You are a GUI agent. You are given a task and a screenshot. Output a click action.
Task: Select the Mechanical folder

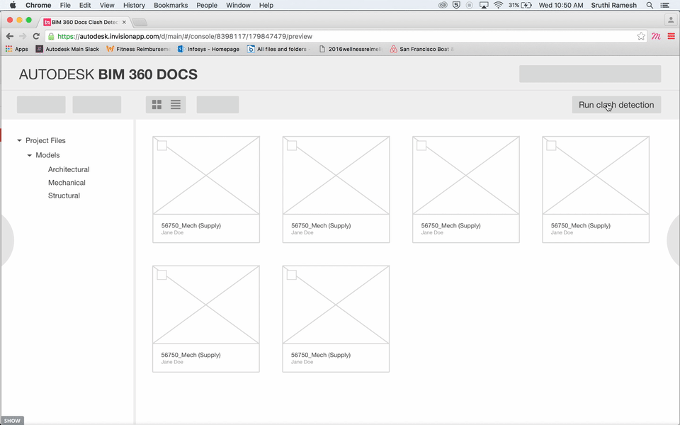pyautogui.click(x=67, y=183)
